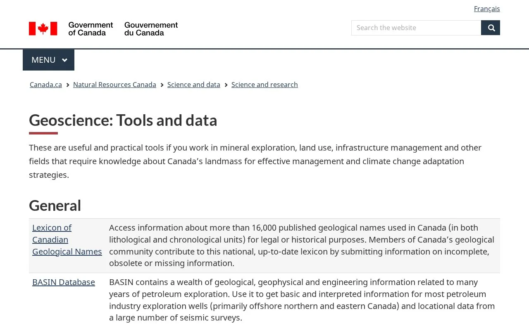Image resolution: width=529 pixels, height=330 pixels.
Task: Focus the Search the website field
Action: pos(416,28)
